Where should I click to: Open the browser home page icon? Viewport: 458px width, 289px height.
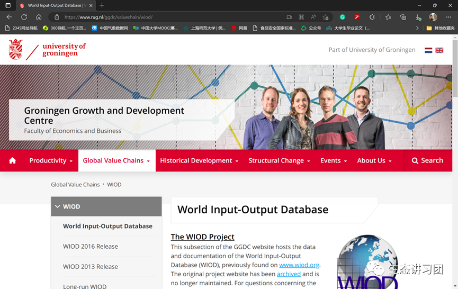point(39,17)
